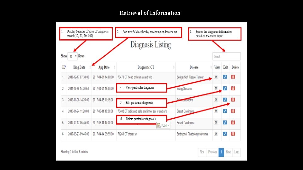Delete diagnosis in row ID 4

tap(233, 111)
